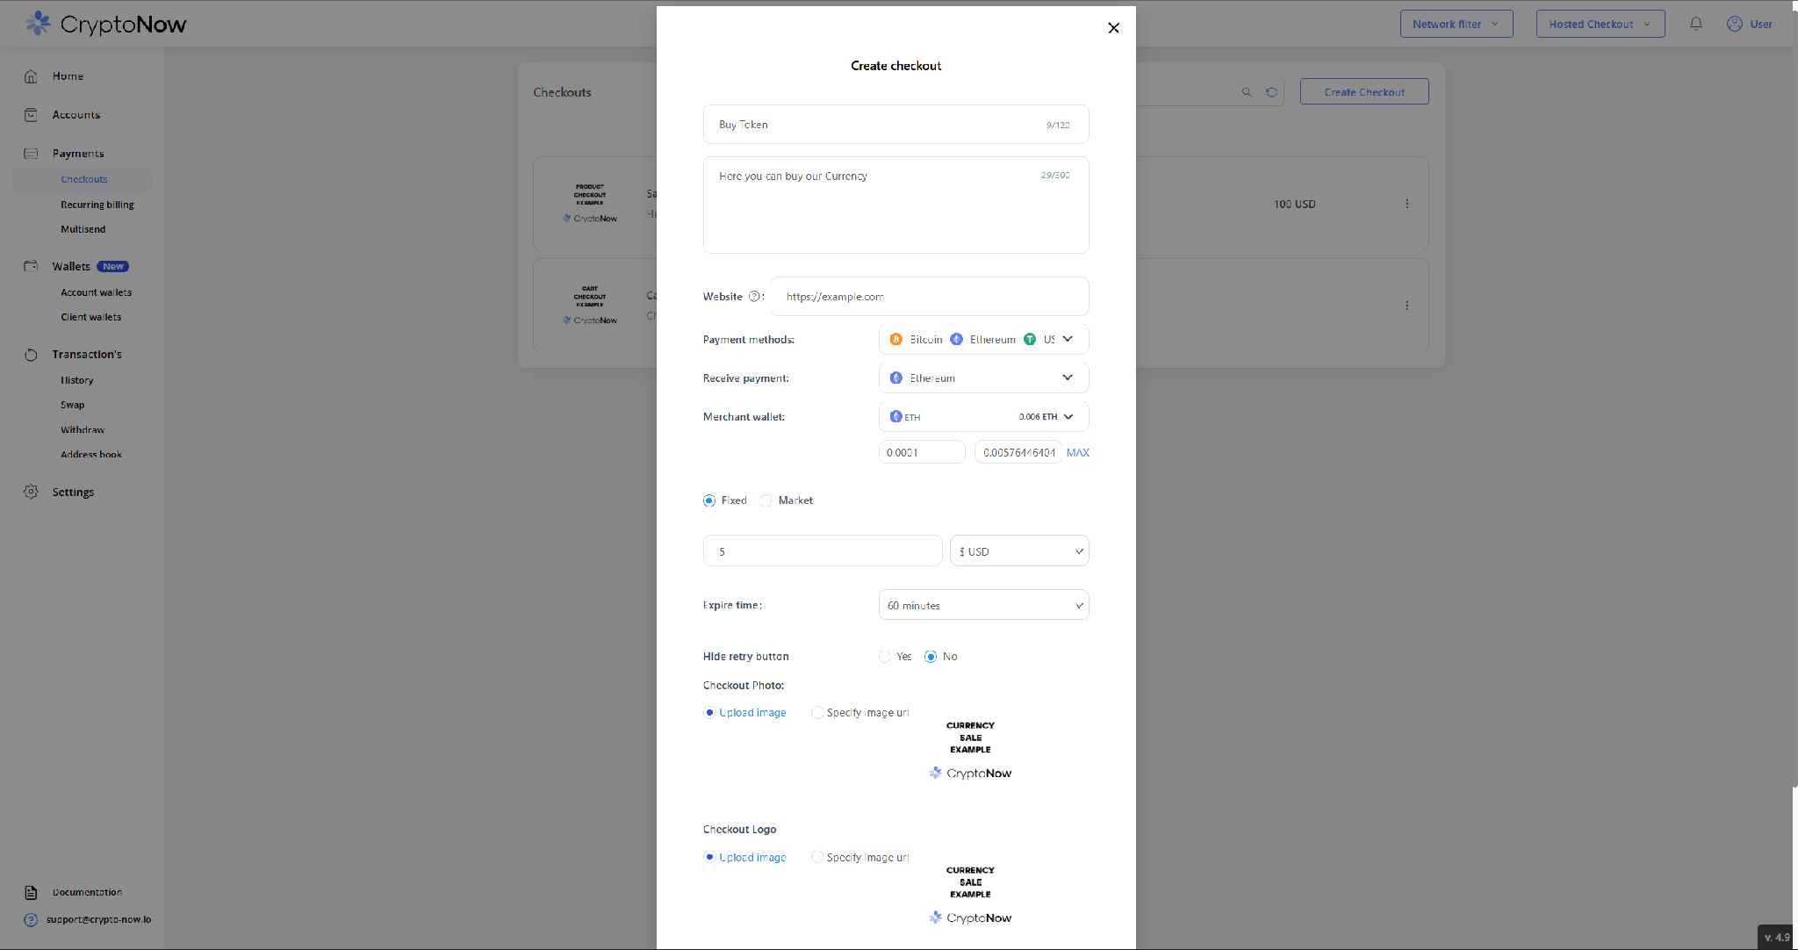Click the Transaction's history icon
This screenshot has height=950, width=1798.
coord(31,355)
